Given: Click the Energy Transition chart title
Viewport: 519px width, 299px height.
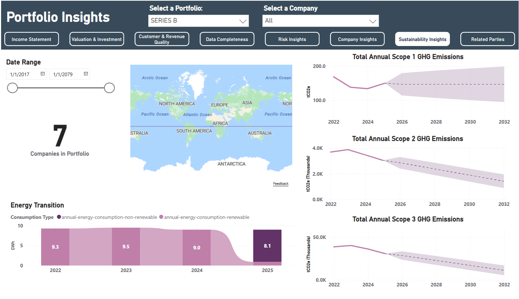Looking at the screenshot, I should coord(37,205).
